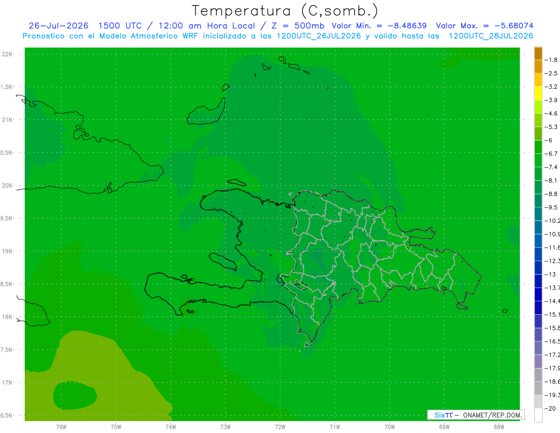Click the "76W" longitude label
Image resolution: width=560 pixels, height=433 pixels.
pyautogui.click(x=61, y=427)
